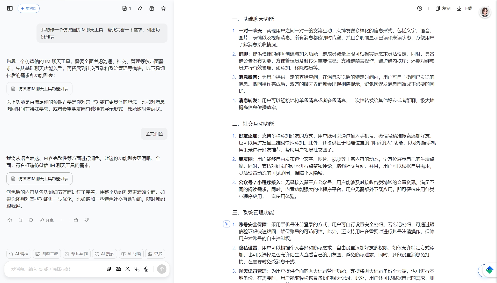Click the bold term 消息撤回
This screenshot has height=283, width=497.
pos(248,77)
